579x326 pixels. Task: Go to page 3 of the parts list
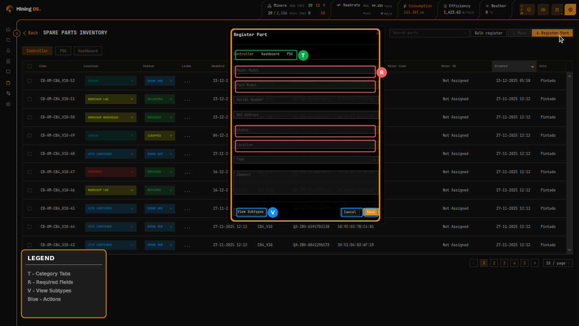point(504,263)
